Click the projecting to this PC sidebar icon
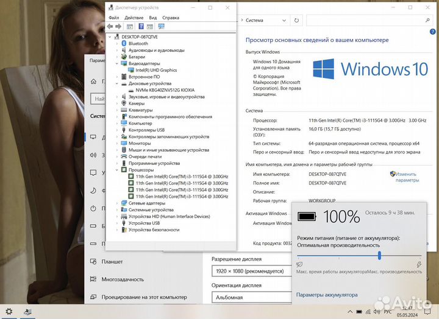This screenshot has height=319, width=439. pyautogui.click(x=93, y=297)
